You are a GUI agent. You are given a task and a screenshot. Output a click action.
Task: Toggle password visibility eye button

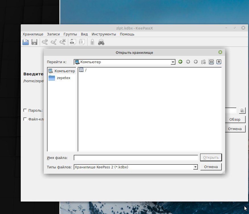(x=242, y=111)
